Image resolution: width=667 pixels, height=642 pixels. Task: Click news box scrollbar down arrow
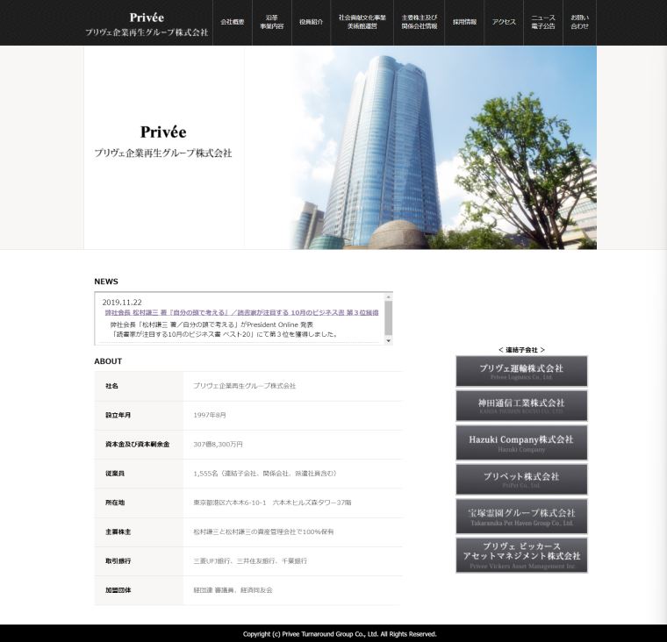388,340
